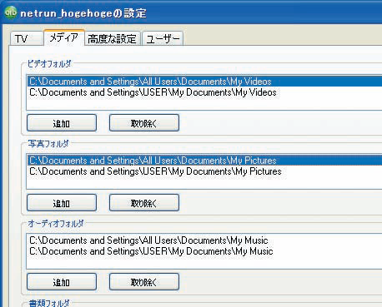Select All Users\Documents\My Videos path
The height and width of the screenshot is (307, 382).
click(205, 82)
